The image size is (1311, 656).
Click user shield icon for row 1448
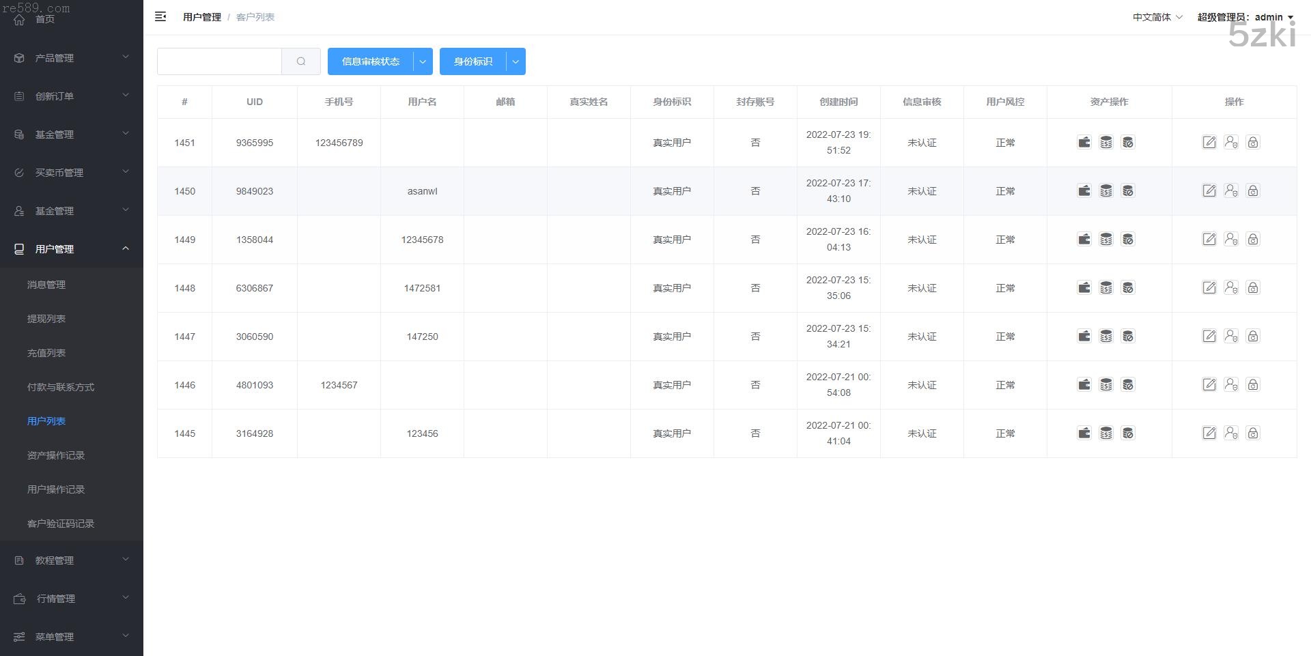1230,287
